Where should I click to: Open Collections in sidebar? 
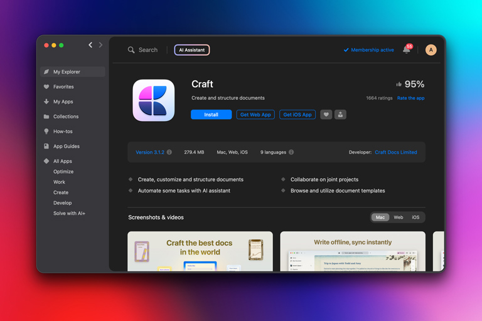pyautogui.click(x=66, y=117)
